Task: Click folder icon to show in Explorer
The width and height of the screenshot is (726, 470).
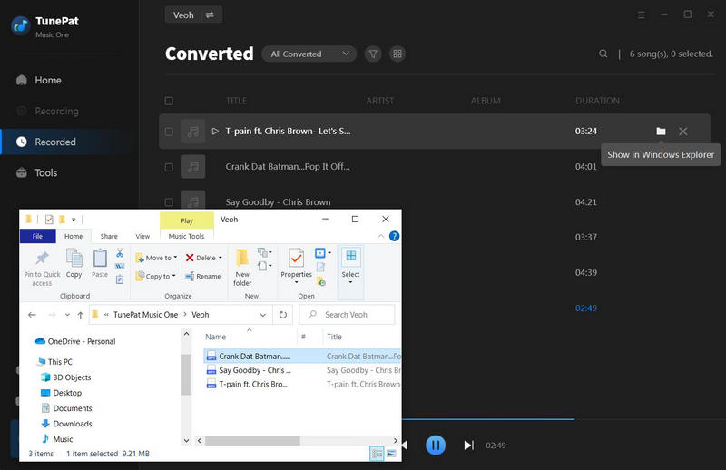Action: (x=661, y=132)
